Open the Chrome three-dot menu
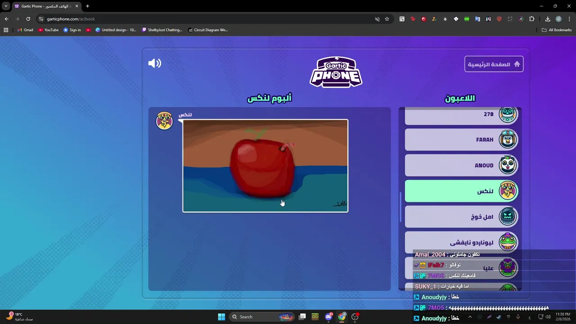 [569, 19]
